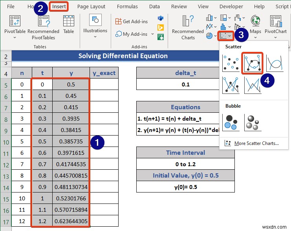This screenshot has width=291, height=231.
Task: Select the Equations header cell
Action: (x=178, y=107)
